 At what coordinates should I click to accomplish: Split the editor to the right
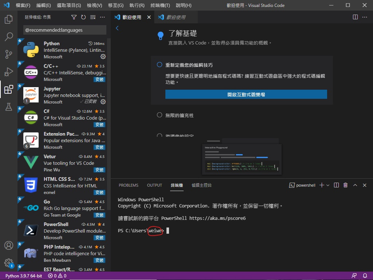pos(355,17)
